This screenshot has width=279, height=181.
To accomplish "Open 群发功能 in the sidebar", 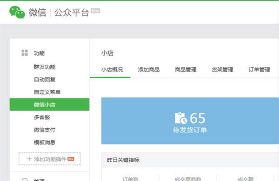I will click(45, 67).
